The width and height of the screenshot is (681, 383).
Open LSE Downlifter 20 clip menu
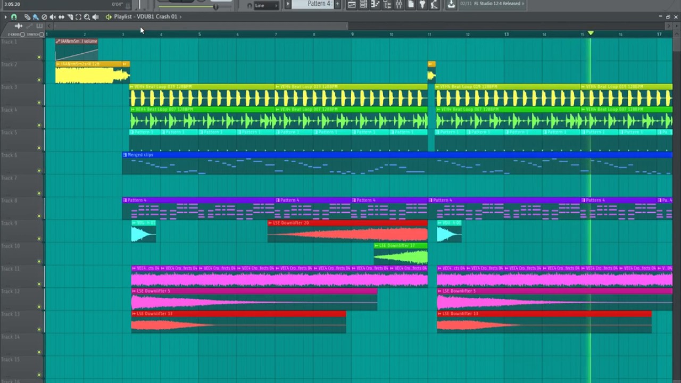[270, 223]
